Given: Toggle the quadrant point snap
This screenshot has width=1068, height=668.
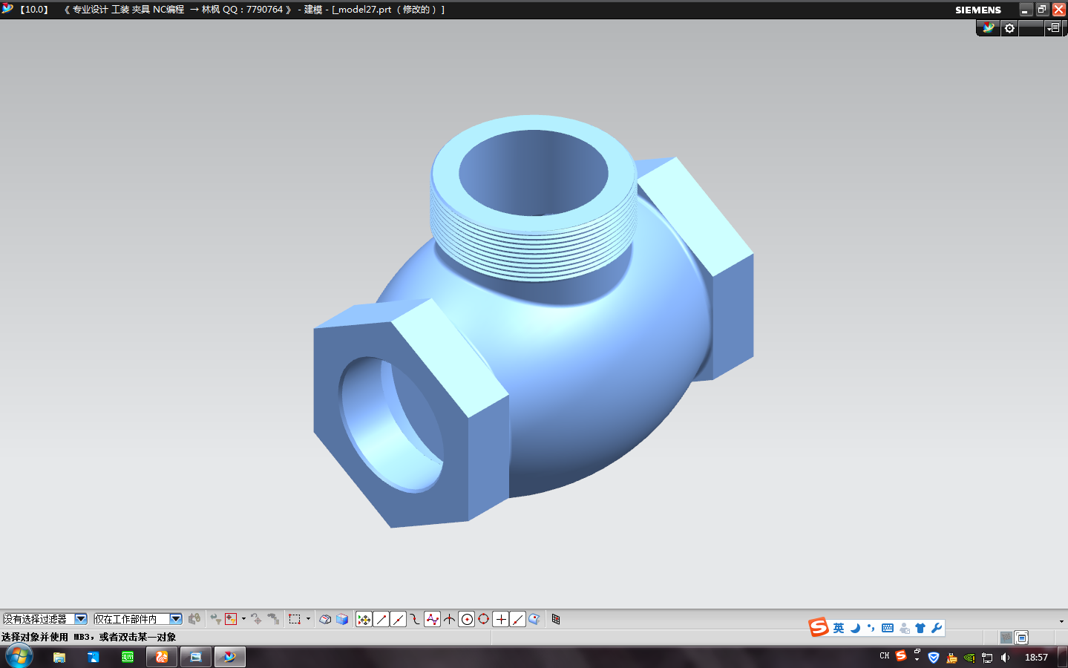Looking at the screenshot, I should click(x=483, y=619).
